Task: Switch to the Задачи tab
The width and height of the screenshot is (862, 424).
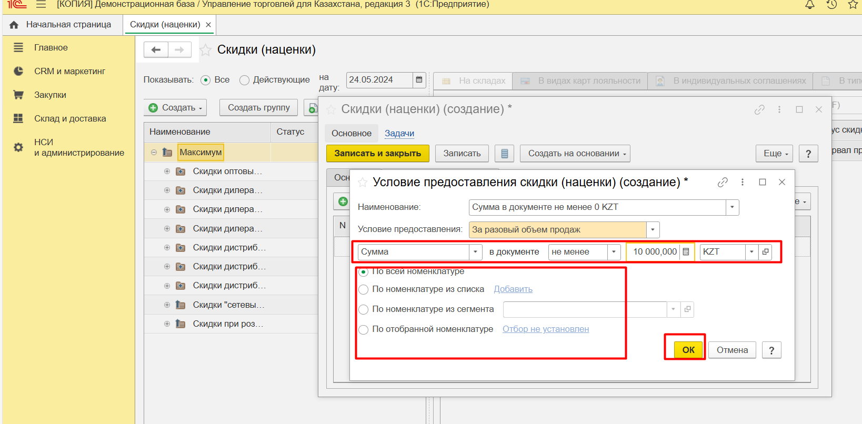Action: 399,134
